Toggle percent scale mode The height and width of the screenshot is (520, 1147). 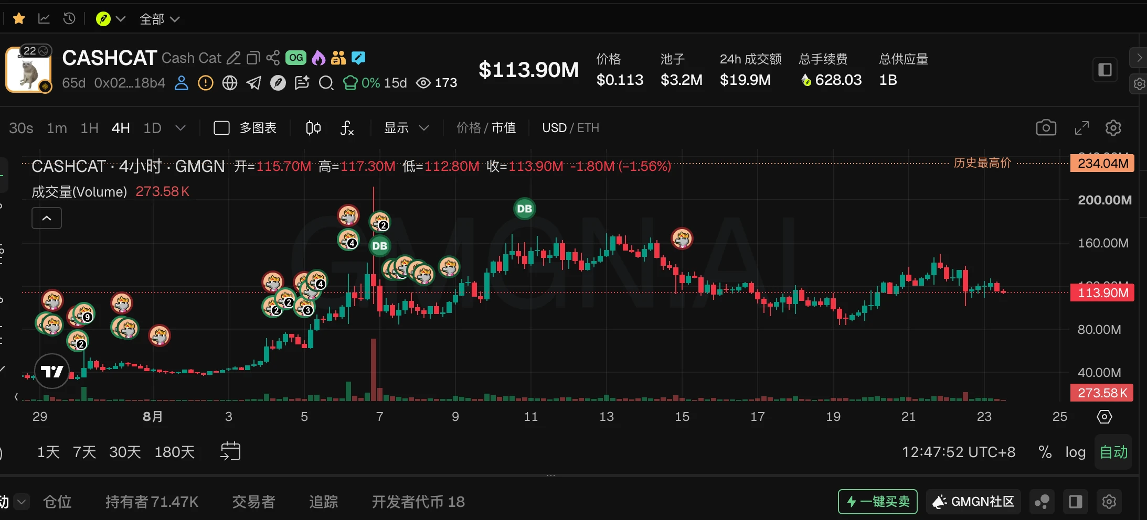point(1045,452)
